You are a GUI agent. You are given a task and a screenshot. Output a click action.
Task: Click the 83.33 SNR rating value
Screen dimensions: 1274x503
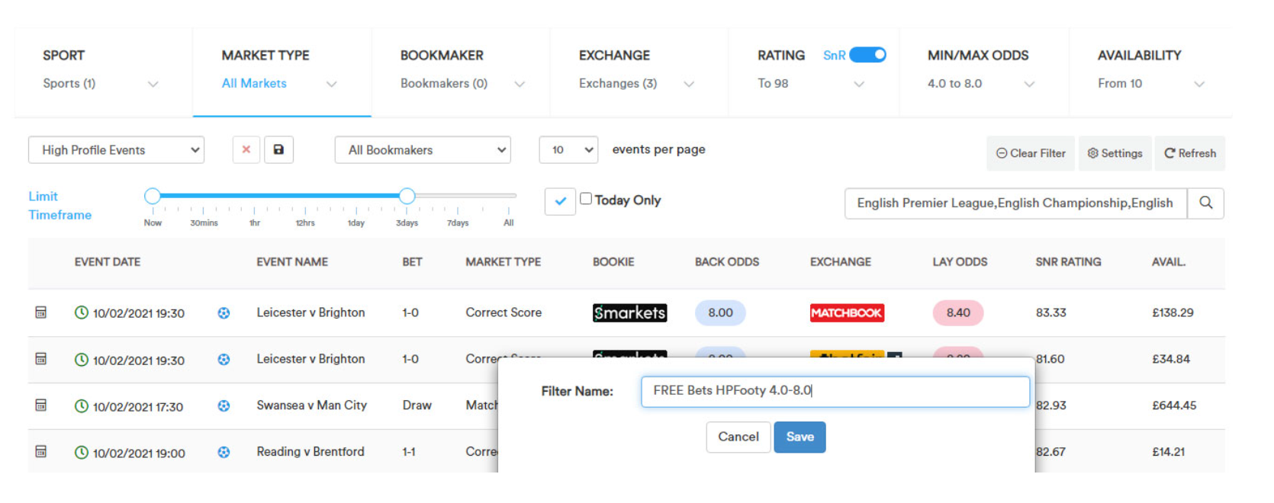click(1051, 312)
